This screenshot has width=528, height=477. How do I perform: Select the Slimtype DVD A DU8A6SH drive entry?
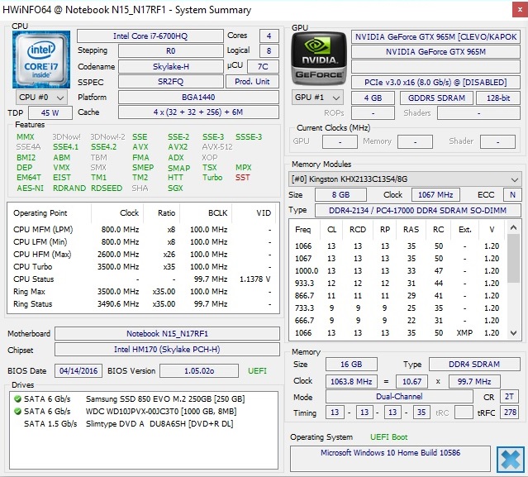[128, 424]
